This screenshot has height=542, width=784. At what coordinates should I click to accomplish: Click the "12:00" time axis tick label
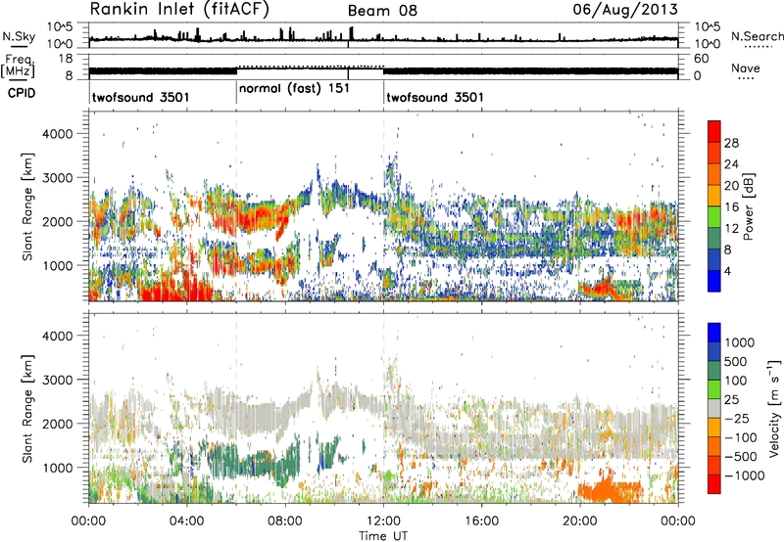[x=383, y=521]
